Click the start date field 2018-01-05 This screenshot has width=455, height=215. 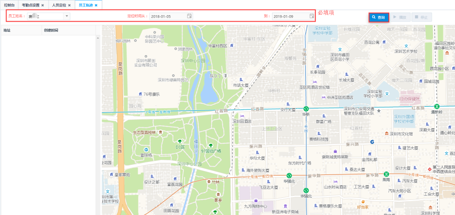pos(168,16)
